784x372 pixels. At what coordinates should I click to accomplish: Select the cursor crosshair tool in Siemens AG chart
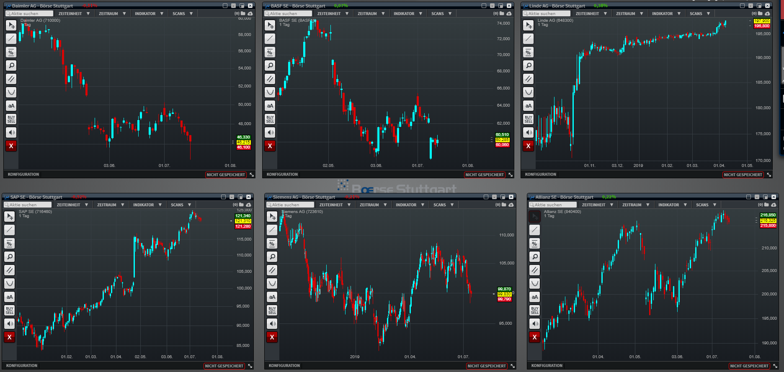272,216
